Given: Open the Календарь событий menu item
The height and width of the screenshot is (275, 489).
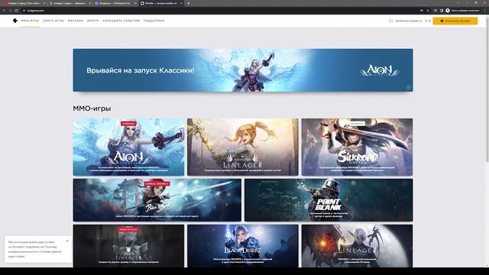Looking at the screenshot, I should [x=121, y=21].
